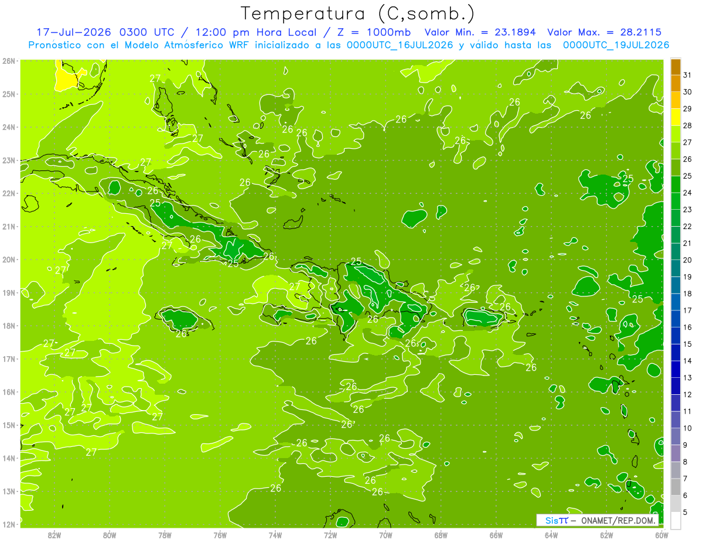Click the "Z = 1000mb" level text
The height and width of the screenshot is (543, 703).
tap(374, 32)
